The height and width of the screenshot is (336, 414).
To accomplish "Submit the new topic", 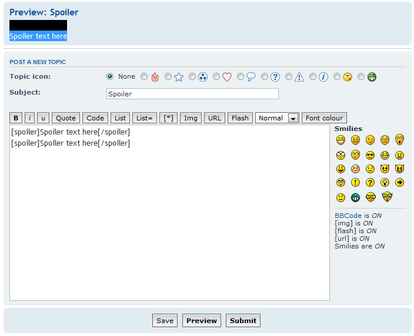I will point(243,321).
